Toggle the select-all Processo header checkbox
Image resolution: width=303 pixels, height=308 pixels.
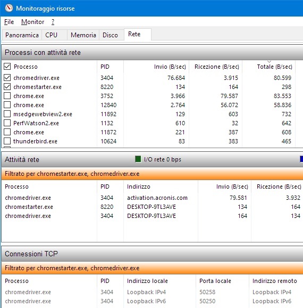click(7, 67)
